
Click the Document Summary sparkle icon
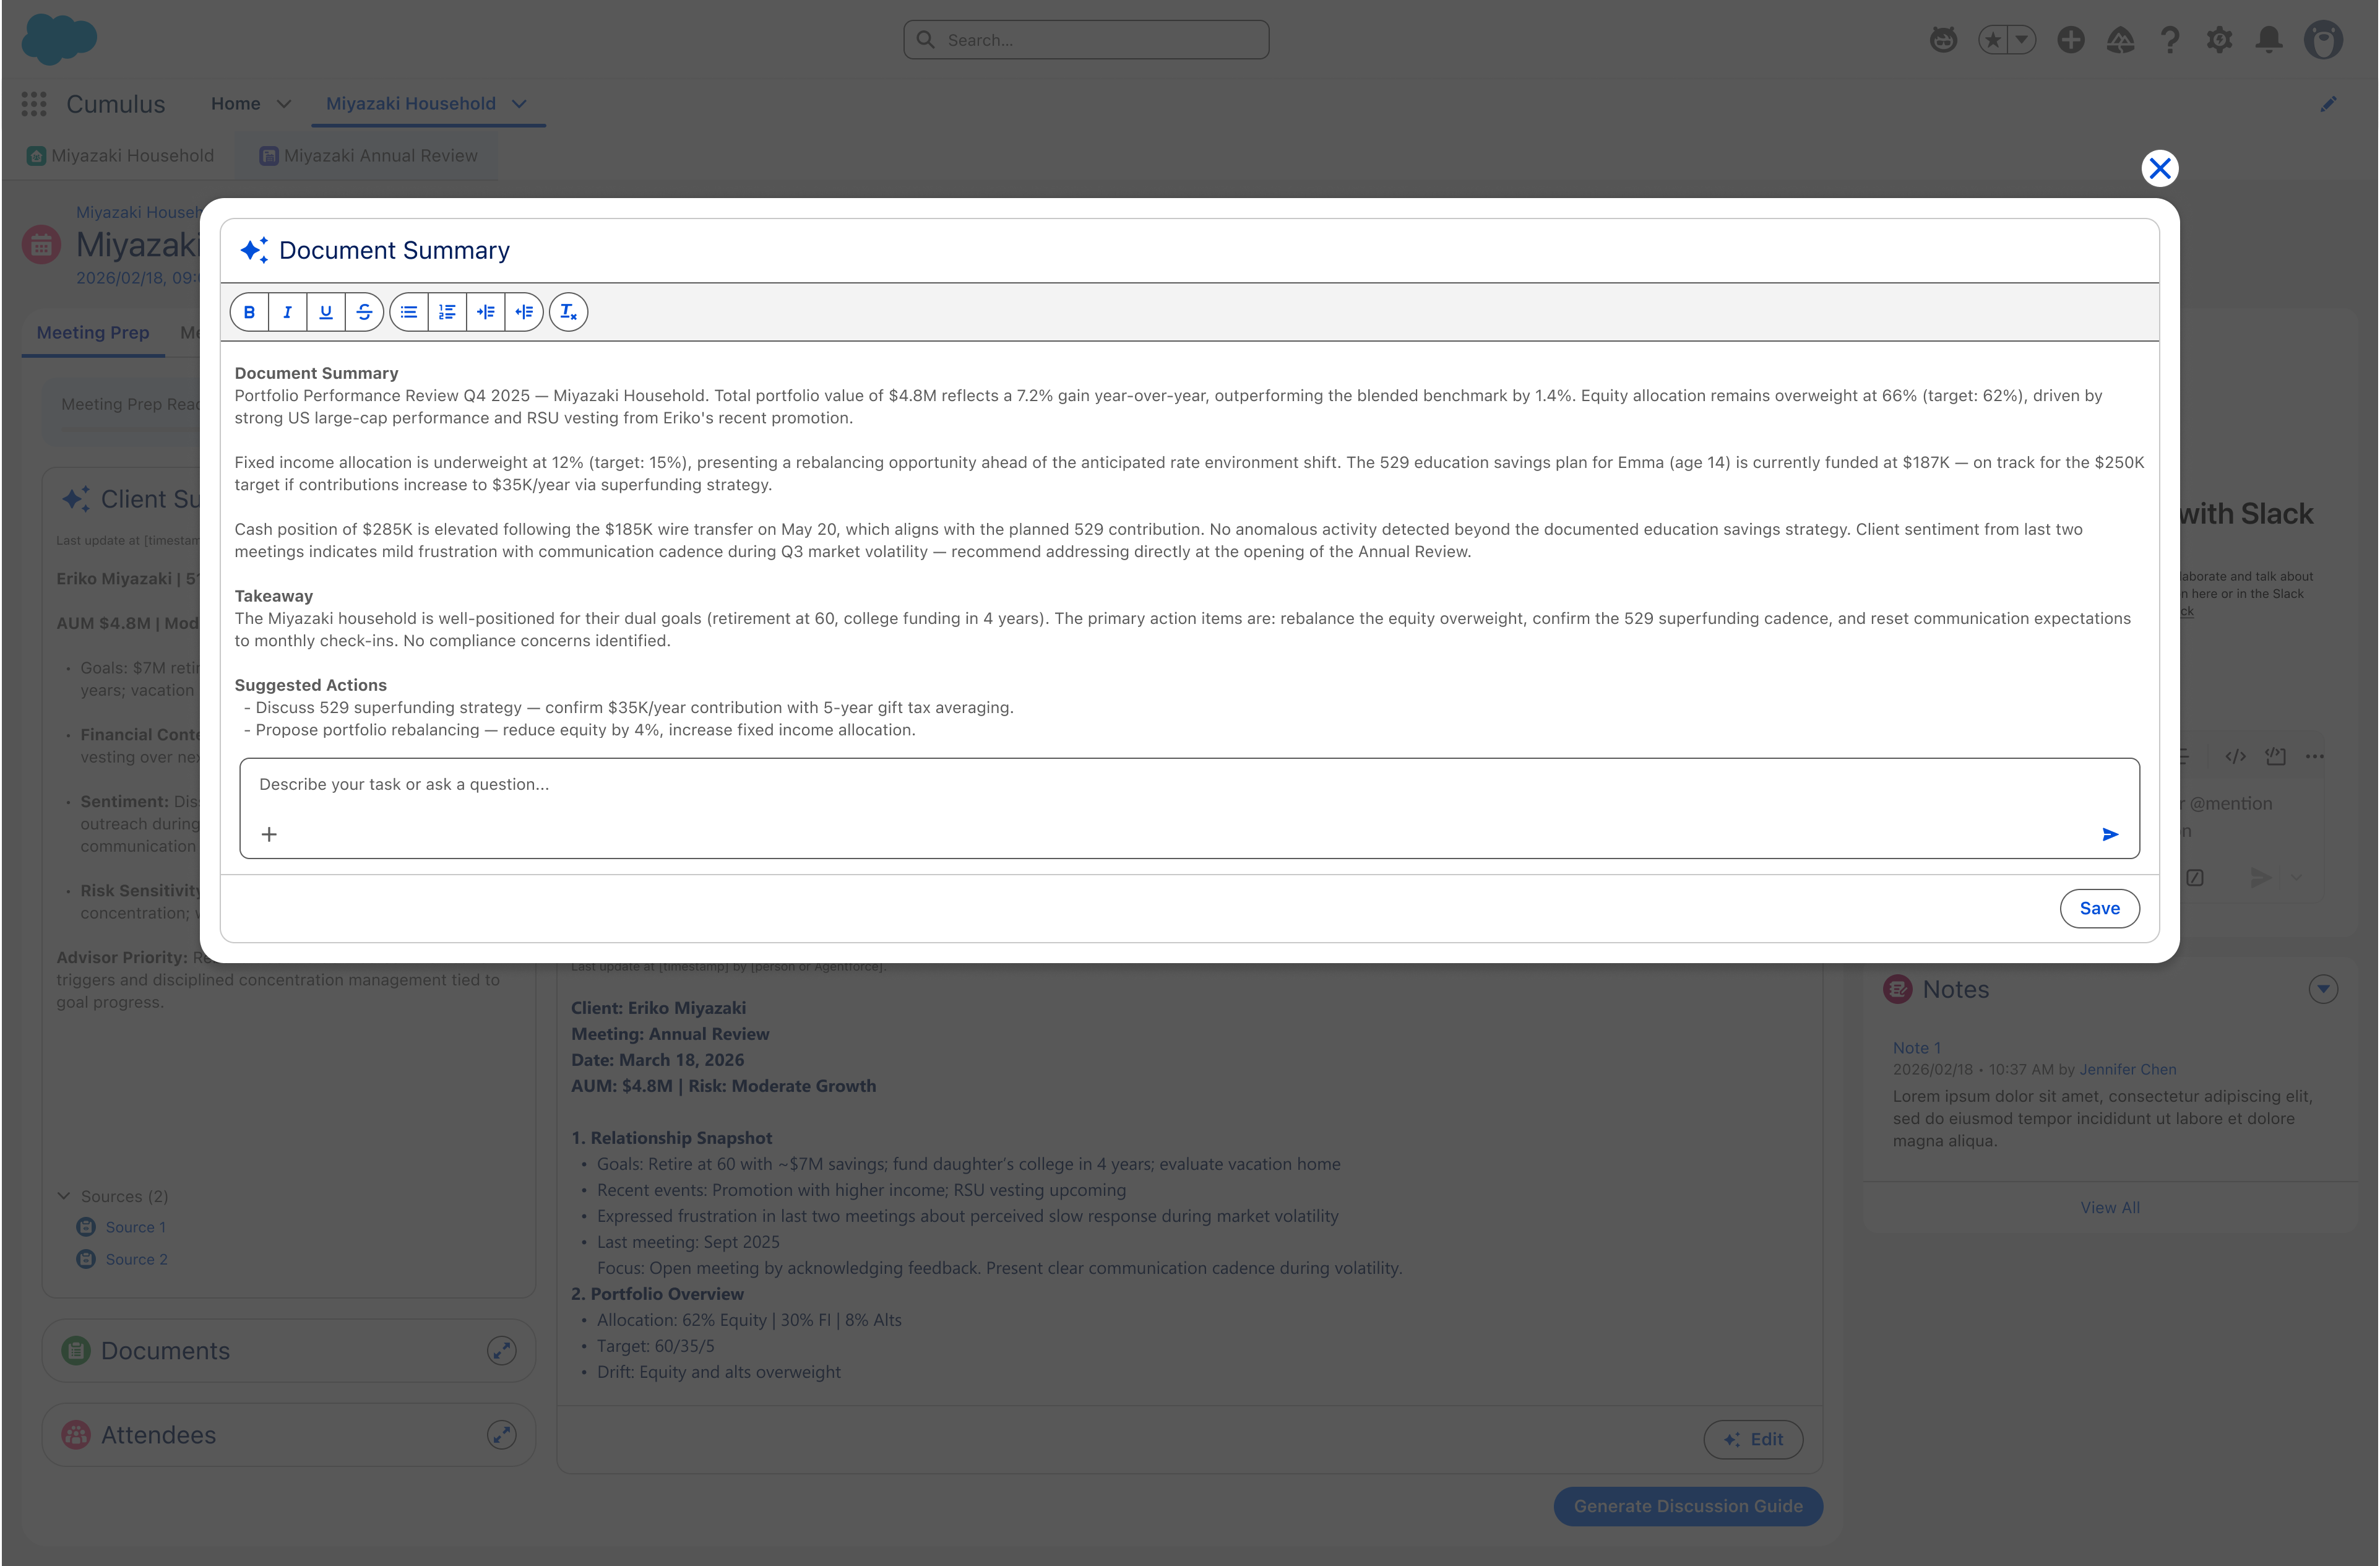pos(254,250)
